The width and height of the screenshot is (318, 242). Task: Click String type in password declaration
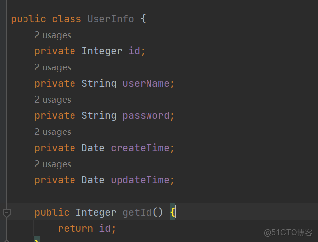pyautogui.click(x=99, y=115)
